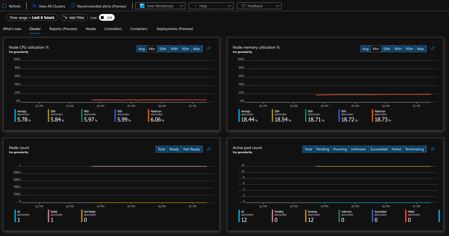Toggle Pending series in pod count chart
449x236 pixels.
pos(323,149)
